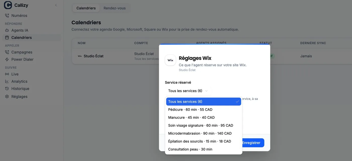This screenshot has height=161, width=352.
Task: Click the chart icon beside Analytics
Action: click(x=7, y=81)
